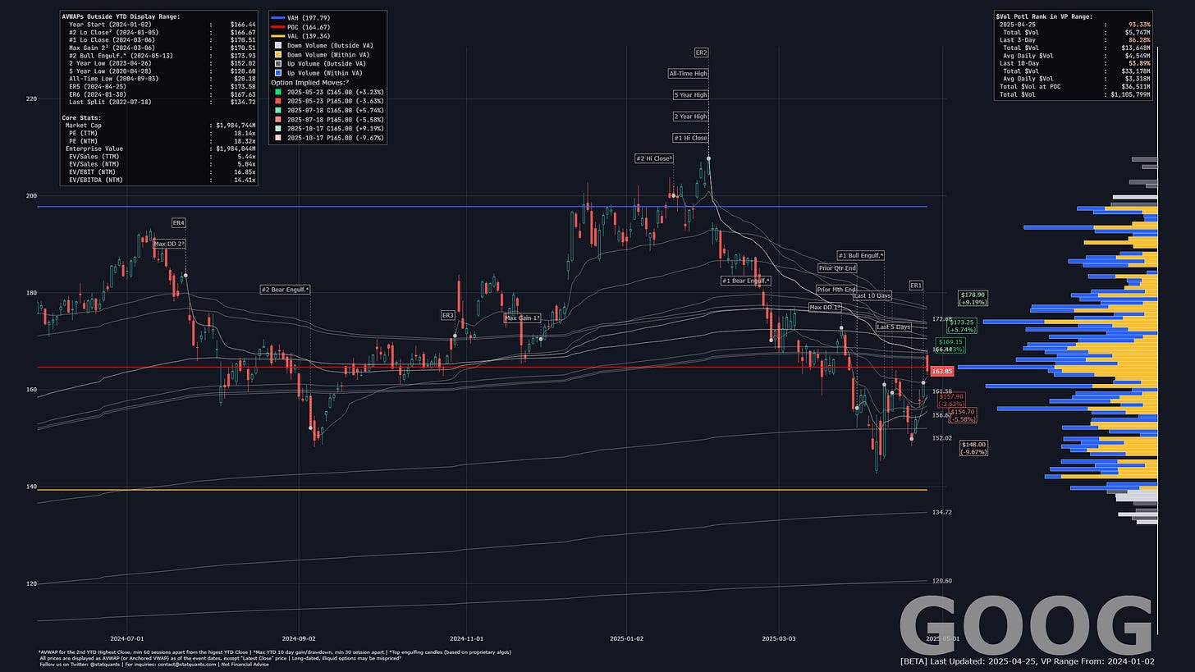Screen dimensions: 1195x672
Task: Click the ER3 event marker label
Action: click(448, 315)
